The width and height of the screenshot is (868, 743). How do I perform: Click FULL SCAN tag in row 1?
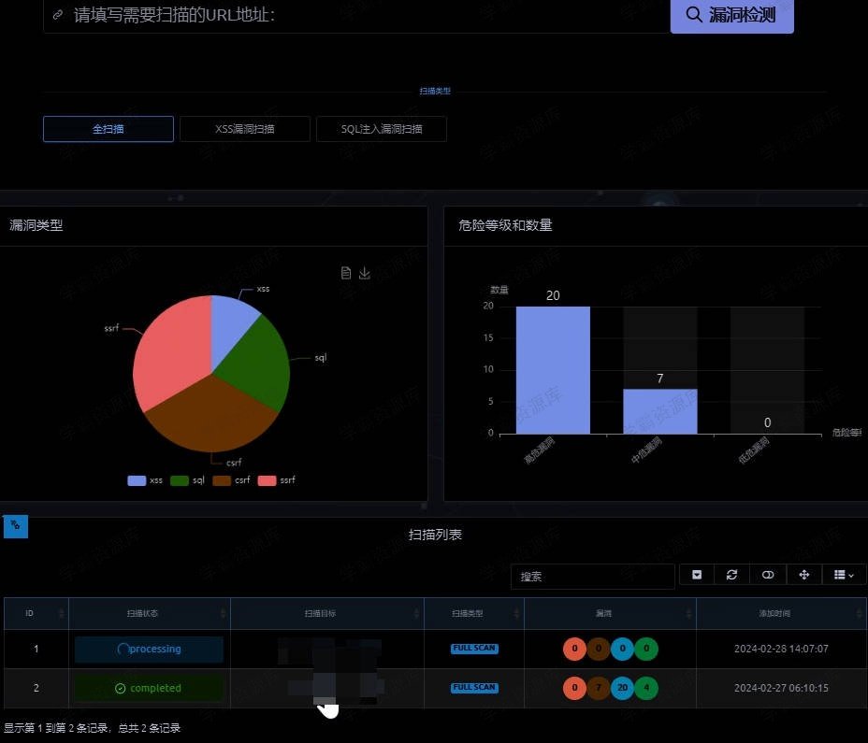pyautogui.click(x=474, y=649)
